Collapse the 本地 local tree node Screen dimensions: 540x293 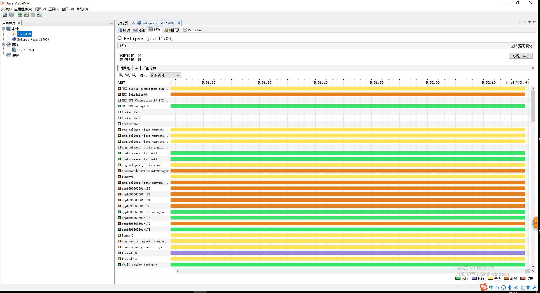pos(4,29)
